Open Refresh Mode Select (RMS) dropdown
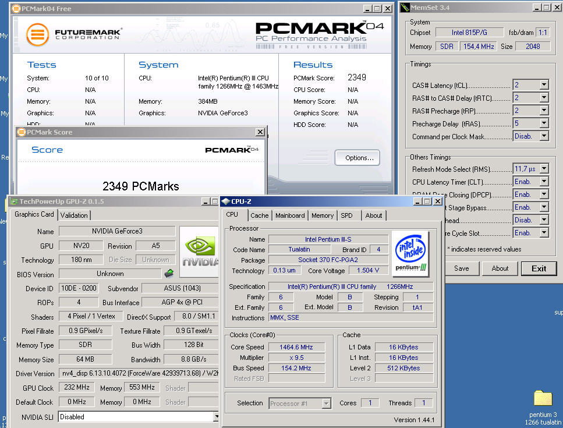This screenshot has height=428, width=563. pos(544,168)
